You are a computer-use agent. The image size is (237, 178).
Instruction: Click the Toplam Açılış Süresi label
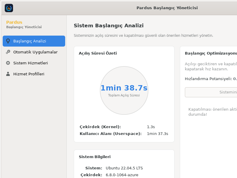click(x=124, y=95)
